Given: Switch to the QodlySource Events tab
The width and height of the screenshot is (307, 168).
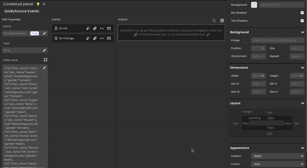Looking at the screenshot, I should [21, 11].
